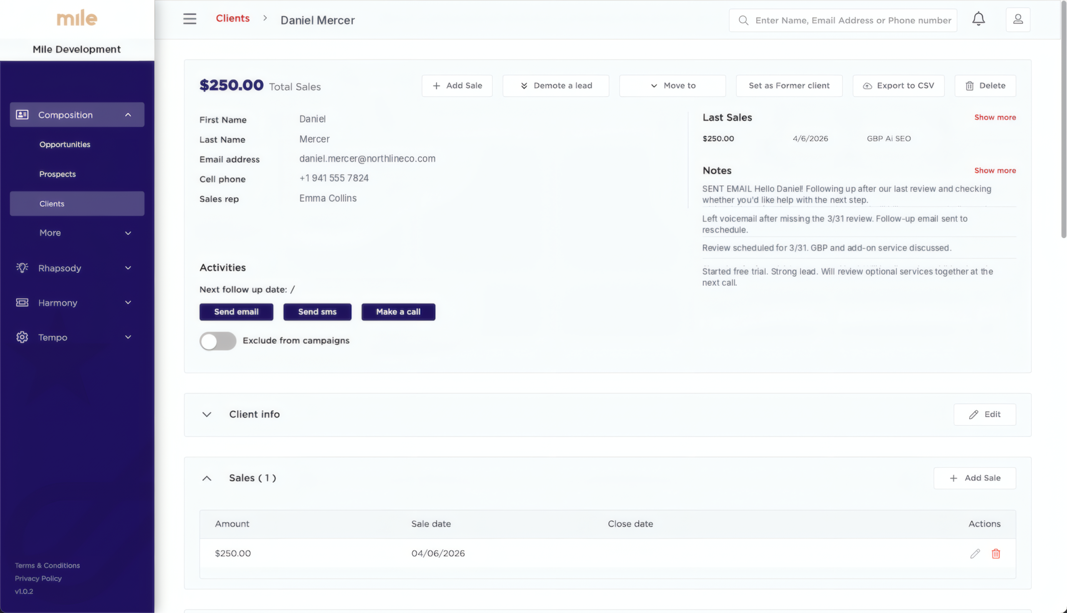The height and width of the screenshot is (613, 1067).
Task: Open the Move to dropdown
Action: point(672,85)
